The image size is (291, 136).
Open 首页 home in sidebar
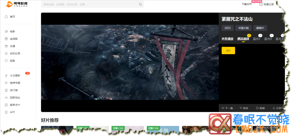click(12, 17)
